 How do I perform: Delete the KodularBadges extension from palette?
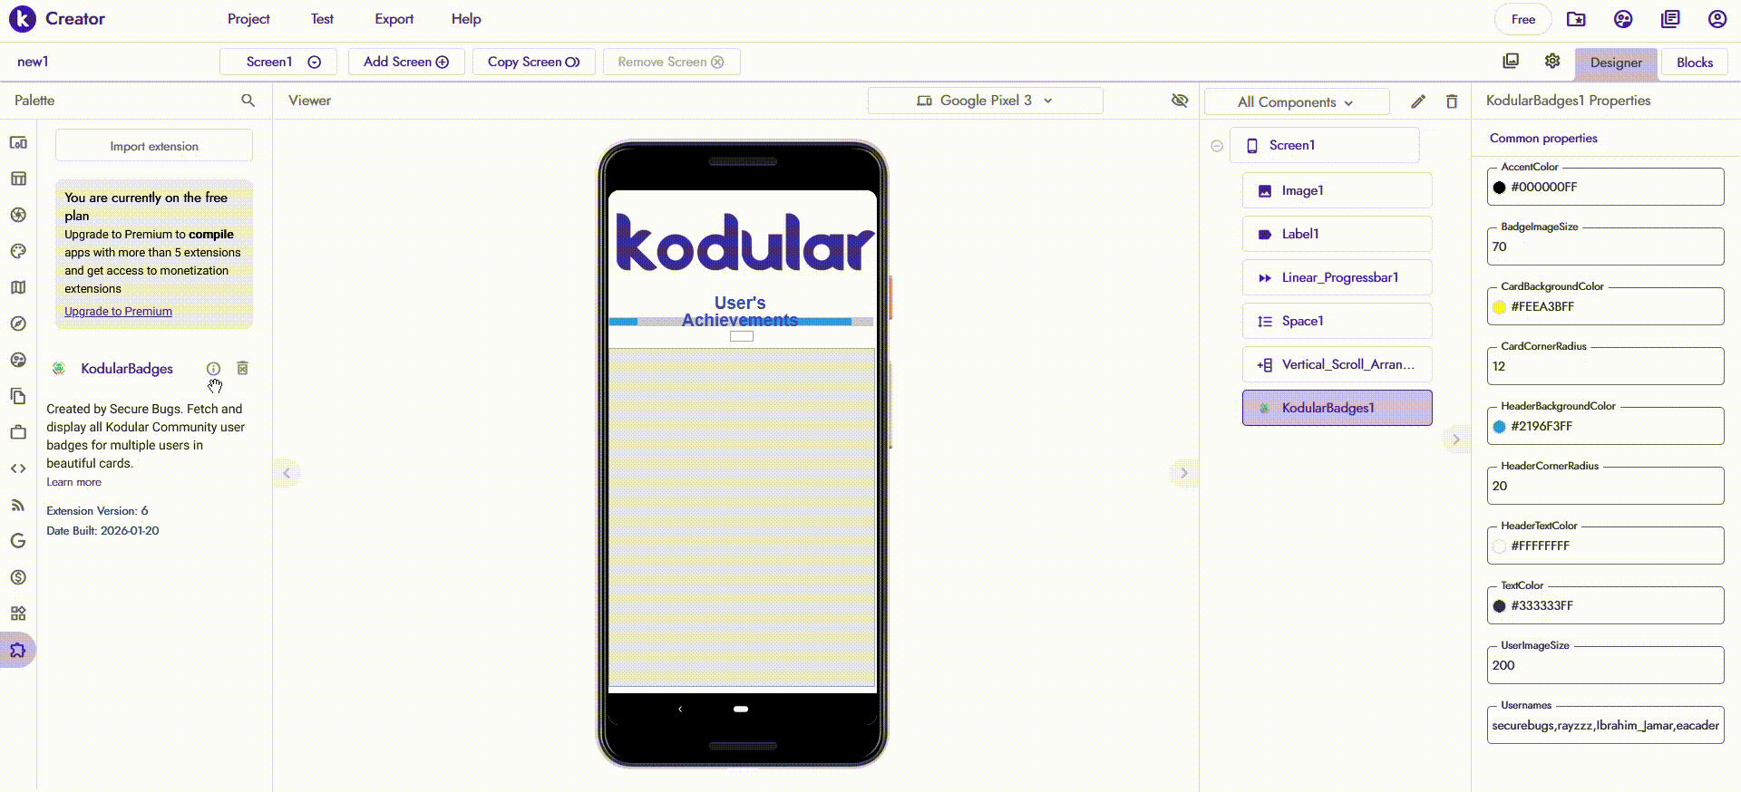click(242, 368)
